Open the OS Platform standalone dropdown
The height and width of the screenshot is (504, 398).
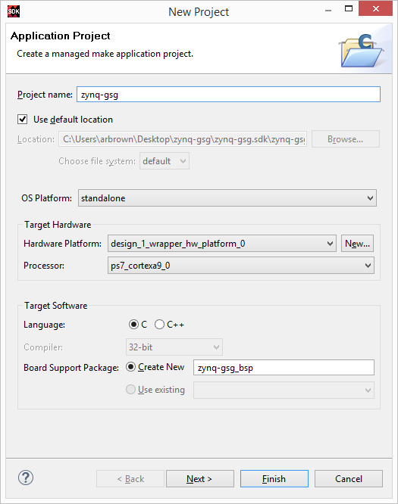pos(227,198)
